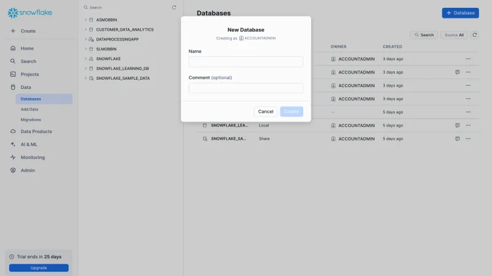Click Create in the left sidebar

click(x=28, y=31)
